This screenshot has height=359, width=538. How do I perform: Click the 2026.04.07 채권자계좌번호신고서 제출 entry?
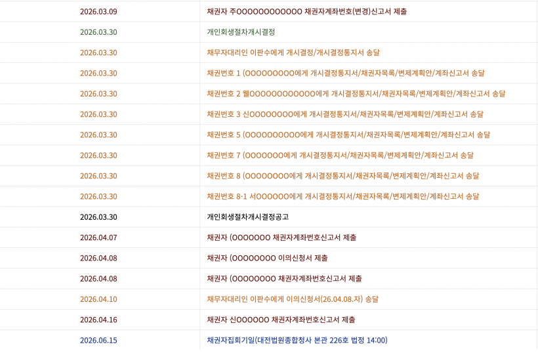coord(281,238)
